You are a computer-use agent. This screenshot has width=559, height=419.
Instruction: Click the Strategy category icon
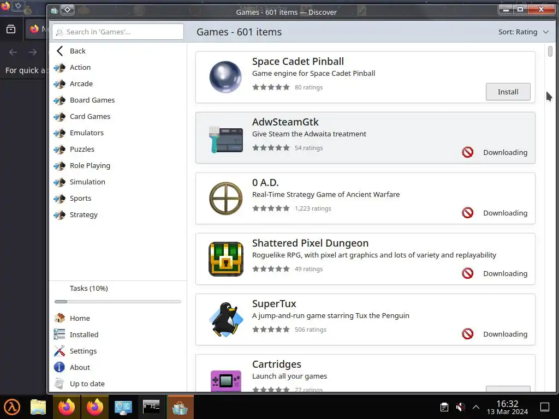(60, 215)
